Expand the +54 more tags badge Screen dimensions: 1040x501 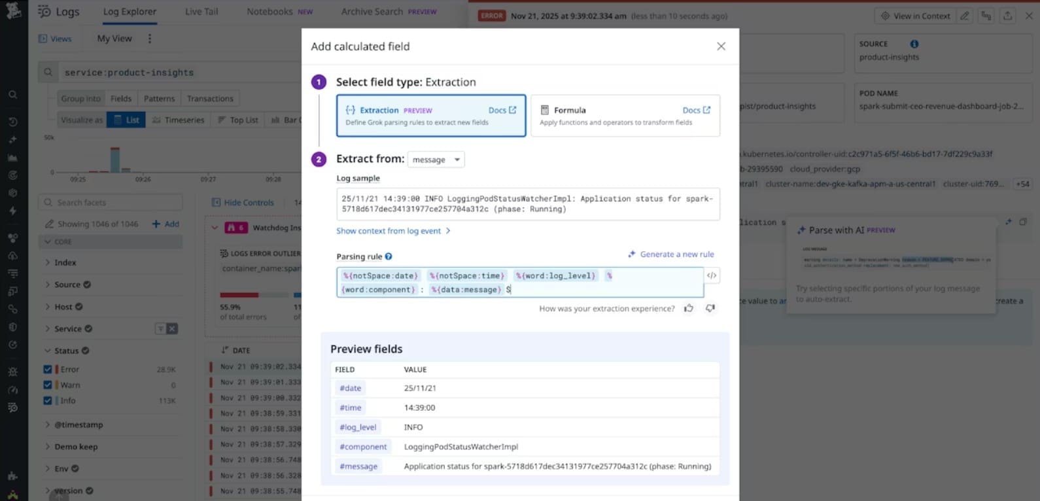[1022, 184]
